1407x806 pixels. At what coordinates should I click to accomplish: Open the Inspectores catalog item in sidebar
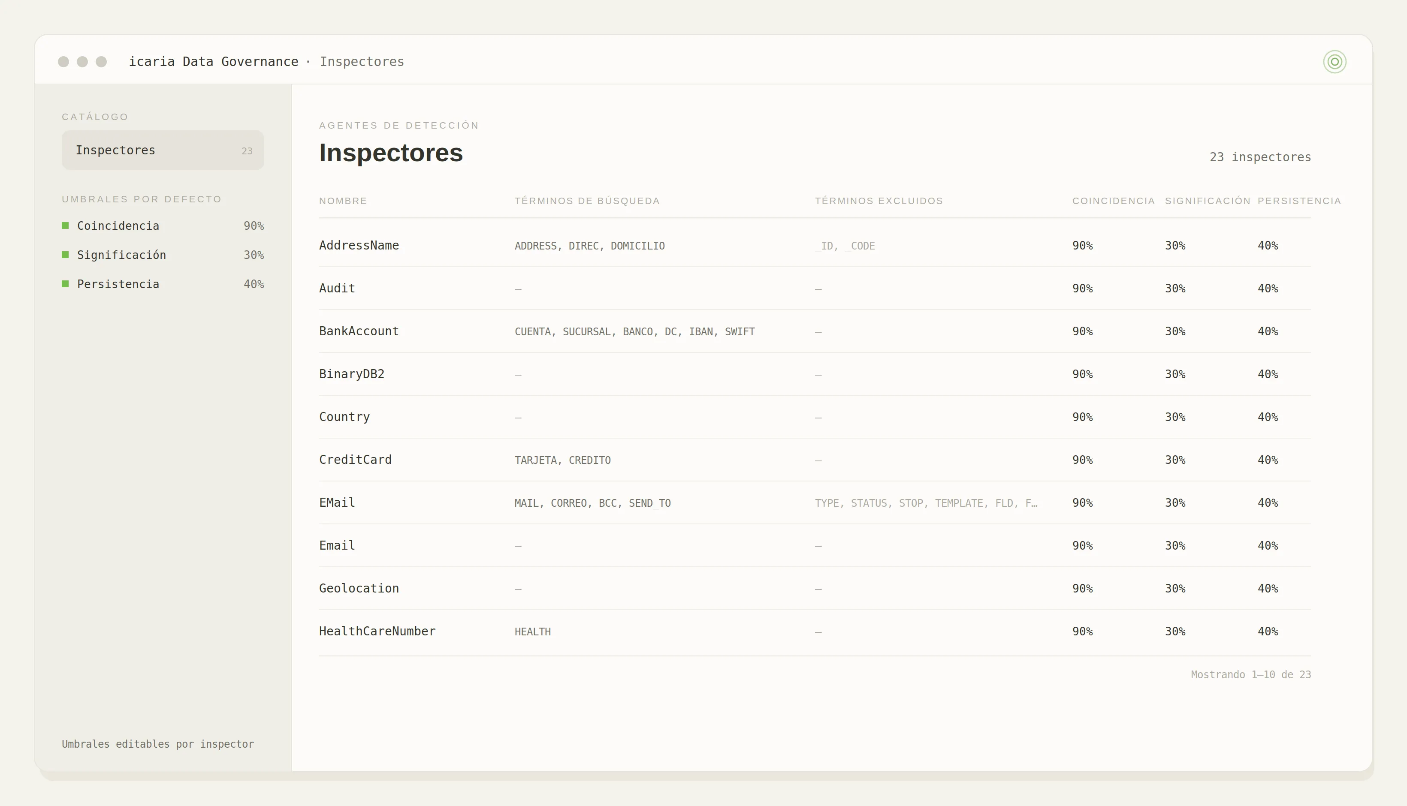(163, 150)
